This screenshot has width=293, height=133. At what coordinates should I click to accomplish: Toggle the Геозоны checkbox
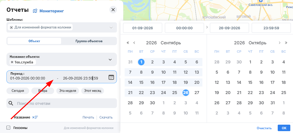pyautogui.click(x=8, y=128)
